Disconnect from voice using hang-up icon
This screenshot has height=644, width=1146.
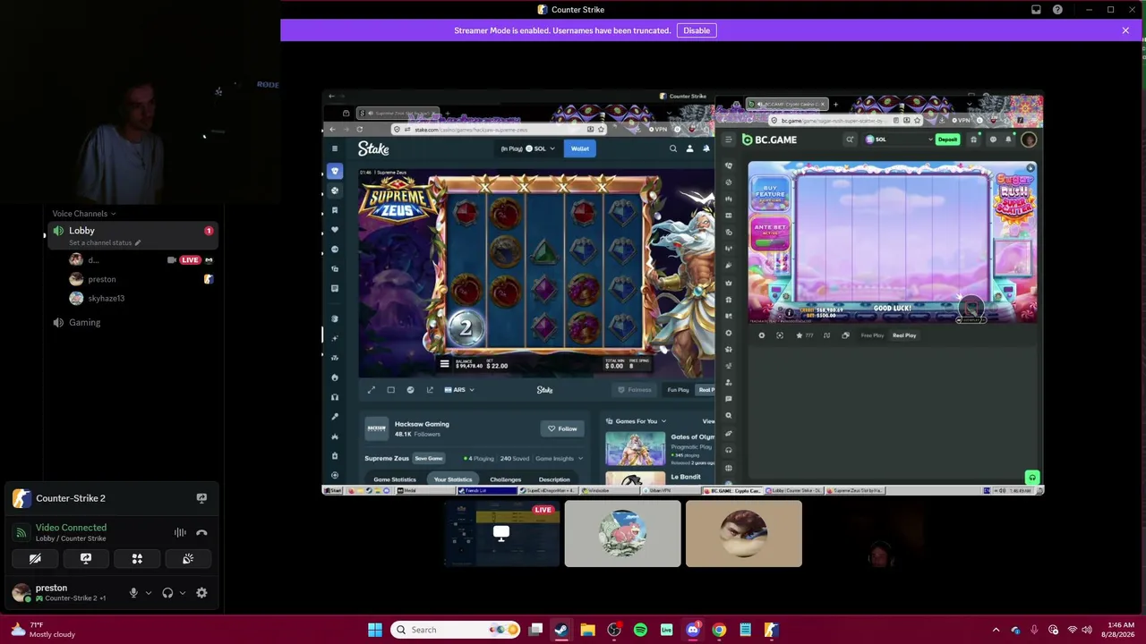pyautogui.click(x=201, y=532)
